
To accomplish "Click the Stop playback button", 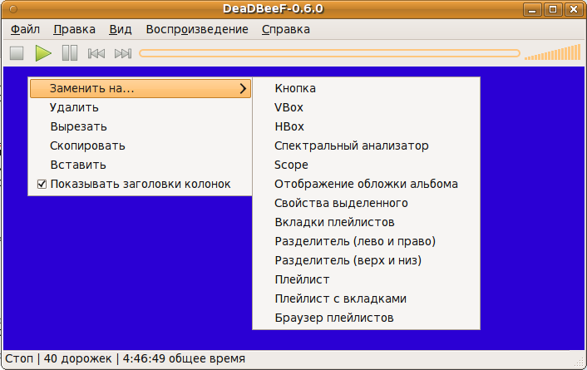I will (17, 53).
